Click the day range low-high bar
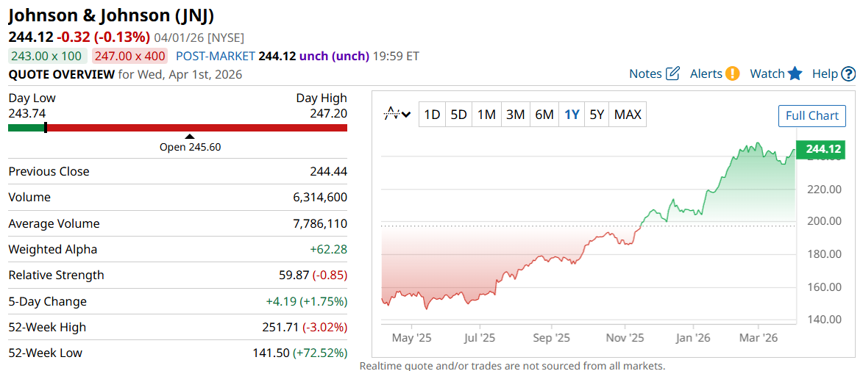 [x=177, y=128]
